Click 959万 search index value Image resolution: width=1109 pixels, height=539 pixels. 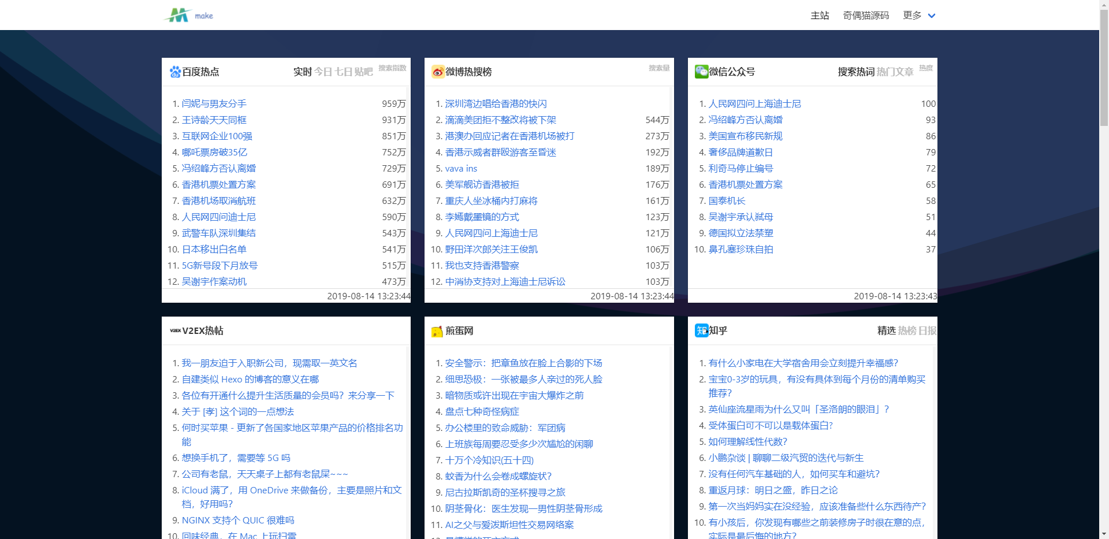click(394, 103)
